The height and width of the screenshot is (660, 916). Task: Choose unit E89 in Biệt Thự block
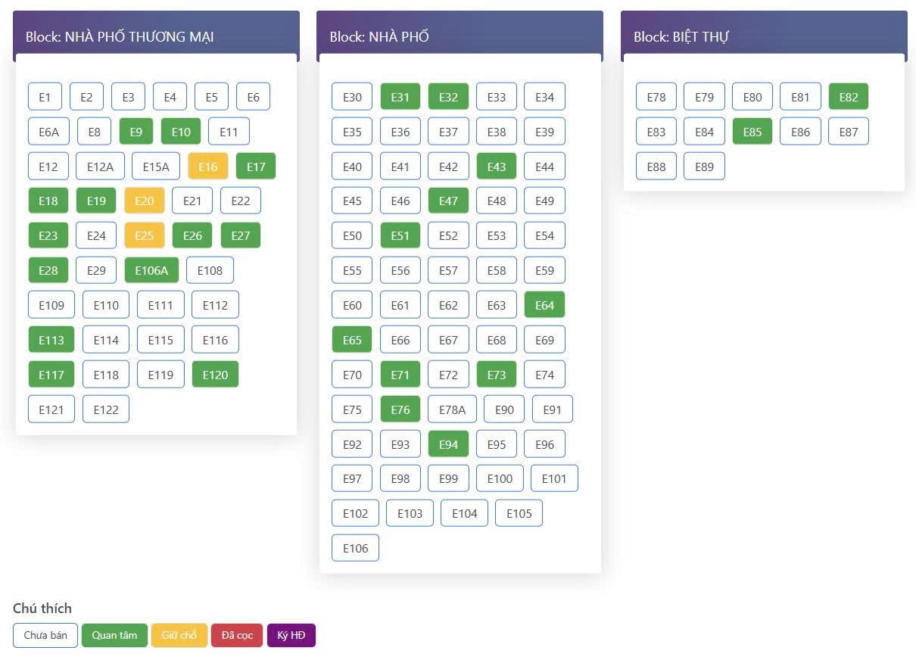pyautogui.click(x=704, y=167)
